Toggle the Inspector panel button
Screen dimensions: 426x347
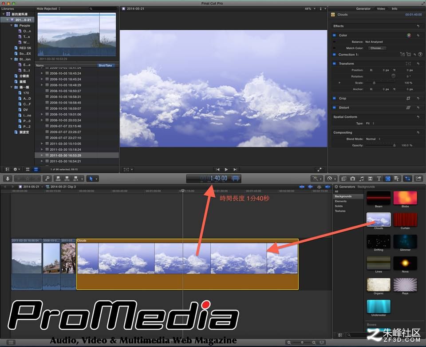pos(407,179)
